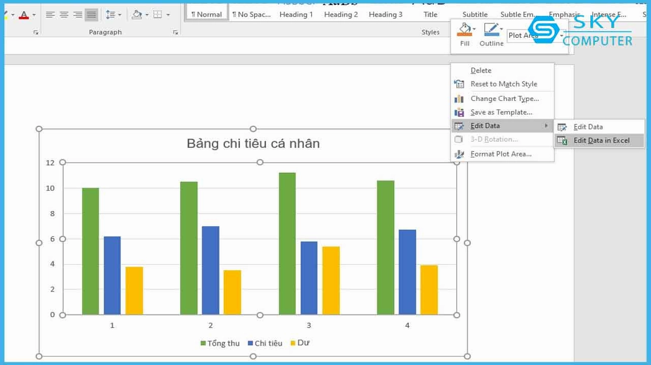Image resolution: width=651 pixels, height=365 pixels.
Task: Click the Paragraph group label
Action: coord(105,32)
